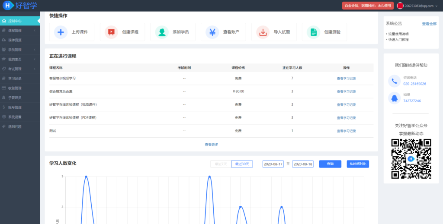This screenshot has height=224, width=443.
Task: Click the icon beside 课件资源
Action: 4,40
